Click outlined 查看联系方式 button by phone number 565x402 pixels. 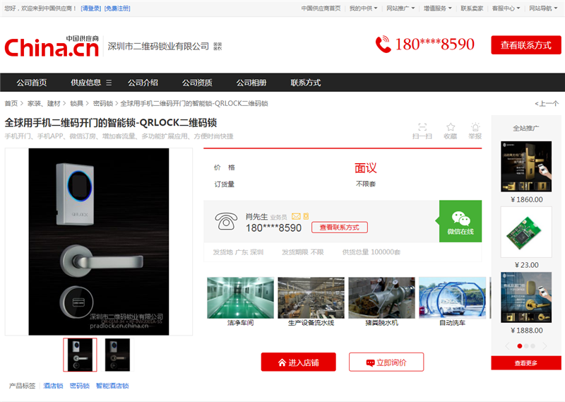[x=340, y=227]
